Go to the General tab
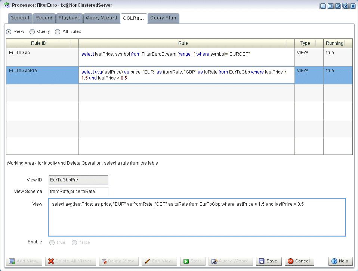The height and width of the screenshot is (271, 358). coord(20,18)
